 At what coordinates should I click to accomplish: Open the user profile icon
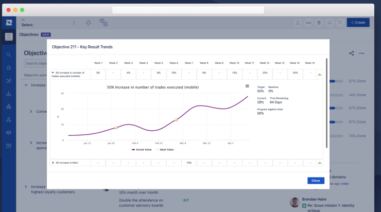coord(298,23)
